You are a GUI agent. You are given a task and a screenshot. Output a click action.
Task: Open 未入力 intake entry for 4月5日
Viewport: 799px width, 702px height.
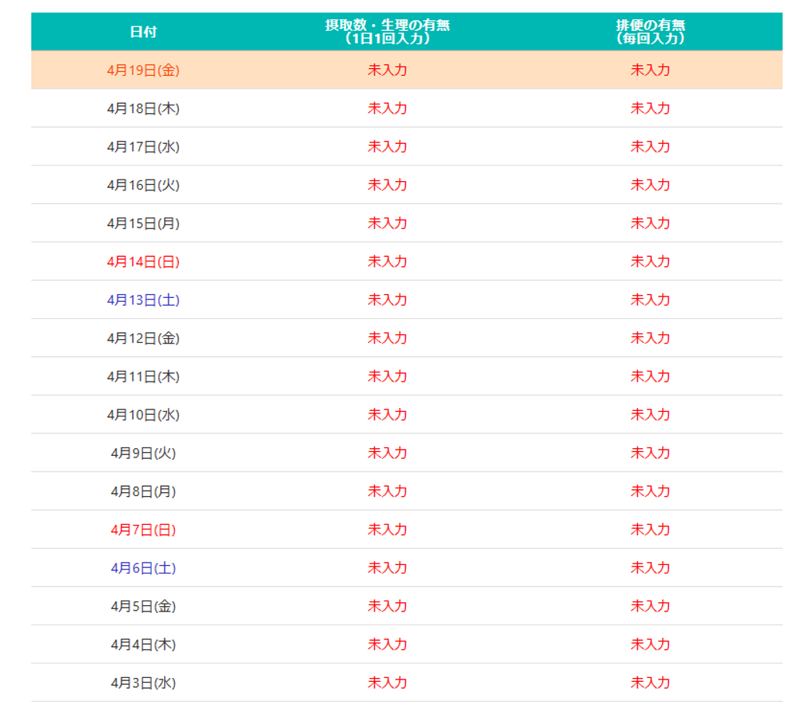tap(388, 606)
